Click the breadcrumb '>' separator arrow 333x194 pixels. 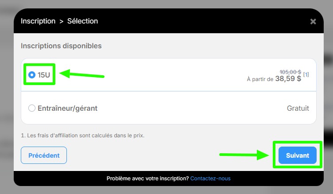(61, 21)
